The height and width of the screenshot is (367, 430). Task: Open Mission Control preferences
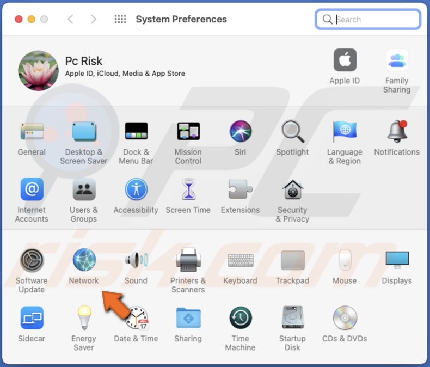coord(188,131)
